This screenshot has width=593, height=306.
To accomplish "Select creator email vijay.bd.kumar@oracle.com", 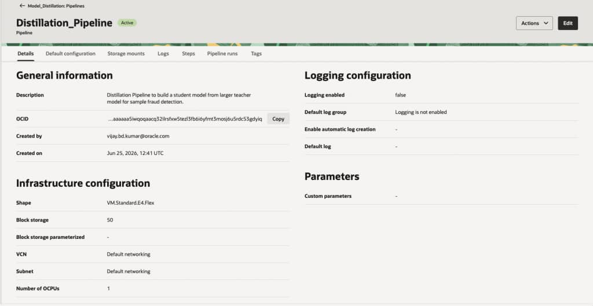I will 138,136.
